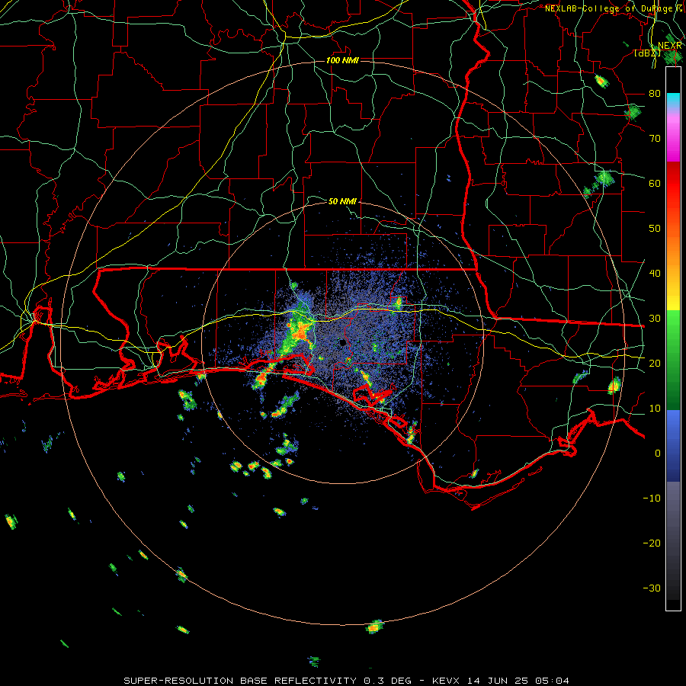Screen dimensions: 686x686
Task: Click the "20" value on the dBZ scale
Action: tap(655, 364)
